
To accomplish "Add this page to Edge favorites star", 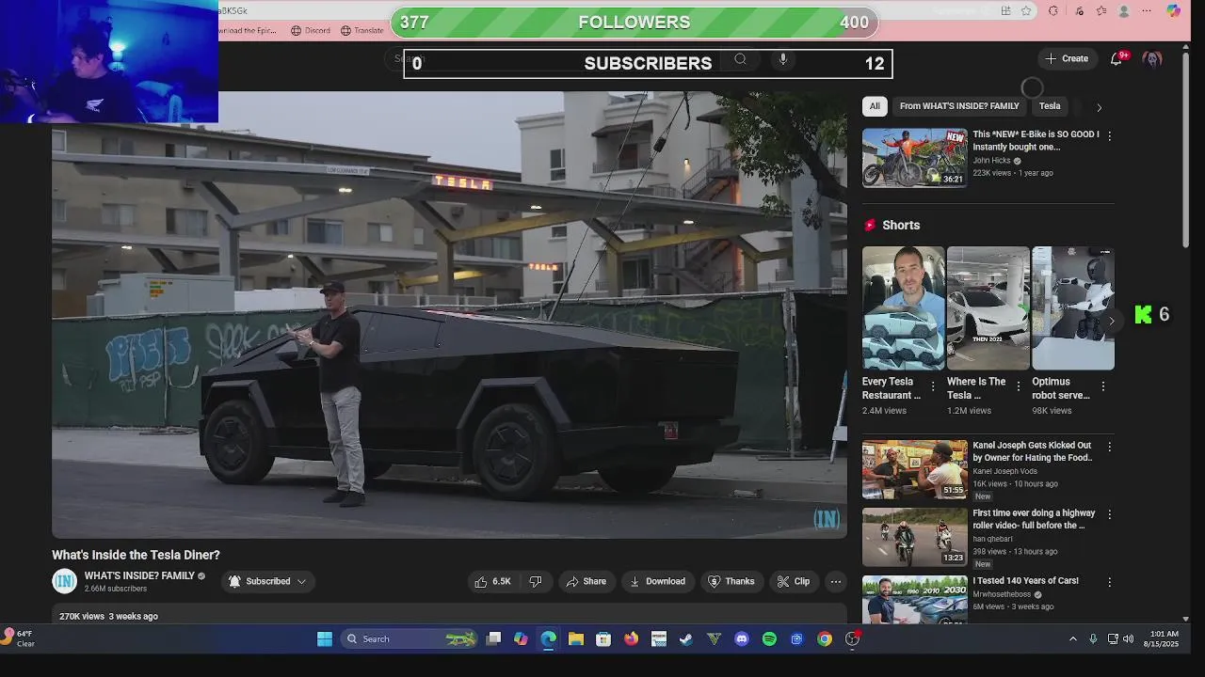I will tap(1026, 11).
